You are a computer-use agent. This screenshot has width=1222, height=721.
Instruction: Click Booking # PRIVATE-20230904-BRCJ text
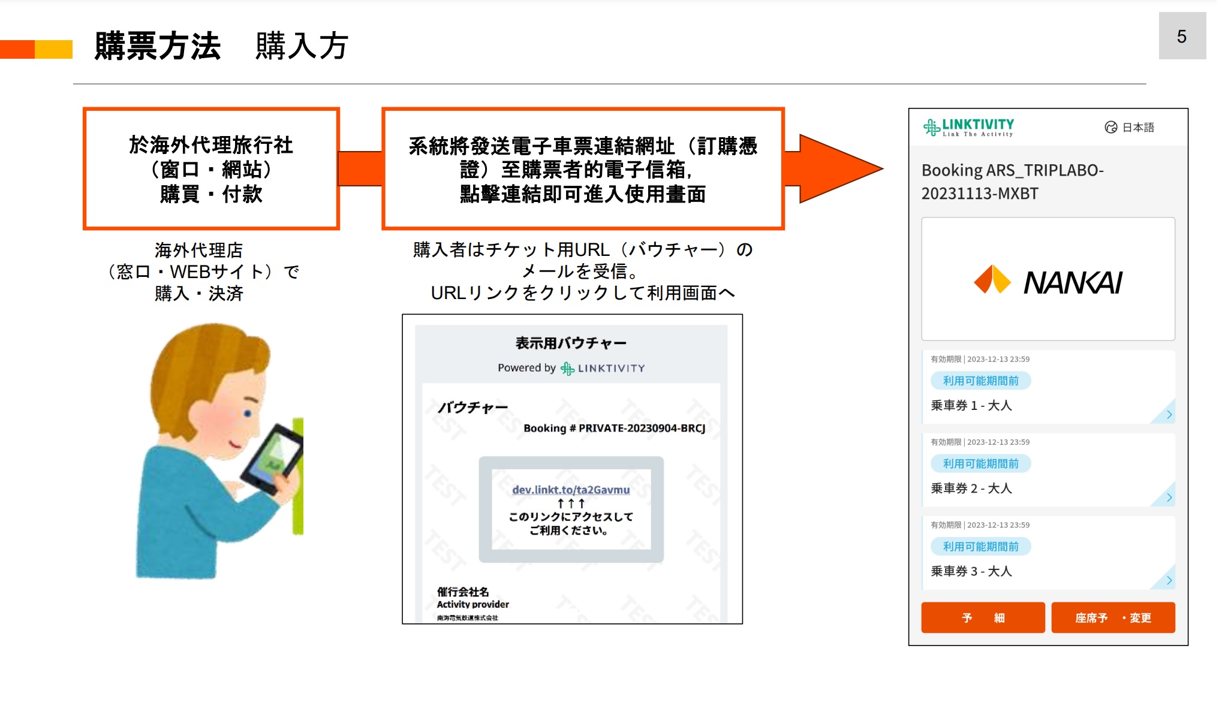[x=615, y=428]
